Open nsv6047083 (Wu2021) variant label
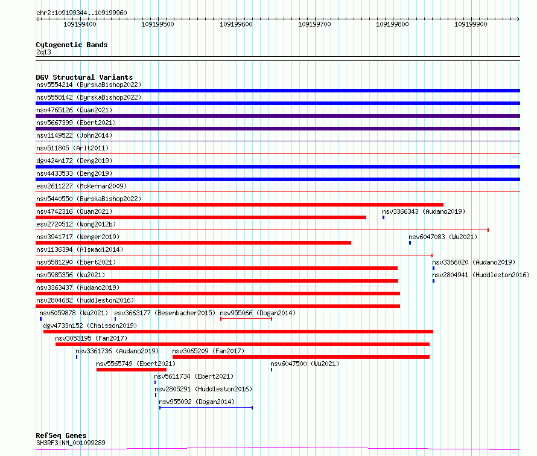537x456 pixels. pyautogui.click(x=443, y=237)
